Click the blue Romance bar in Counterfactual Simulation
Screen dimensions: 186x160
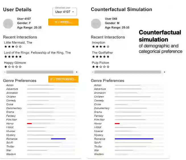tap(134, 139)
